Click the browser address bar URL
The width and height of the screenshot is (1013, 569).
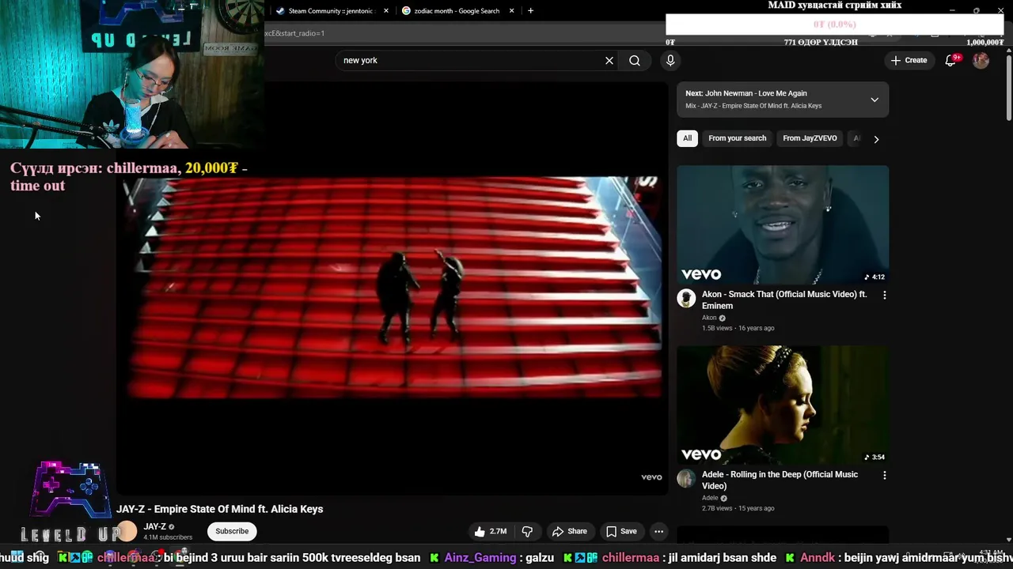point(294,33)
